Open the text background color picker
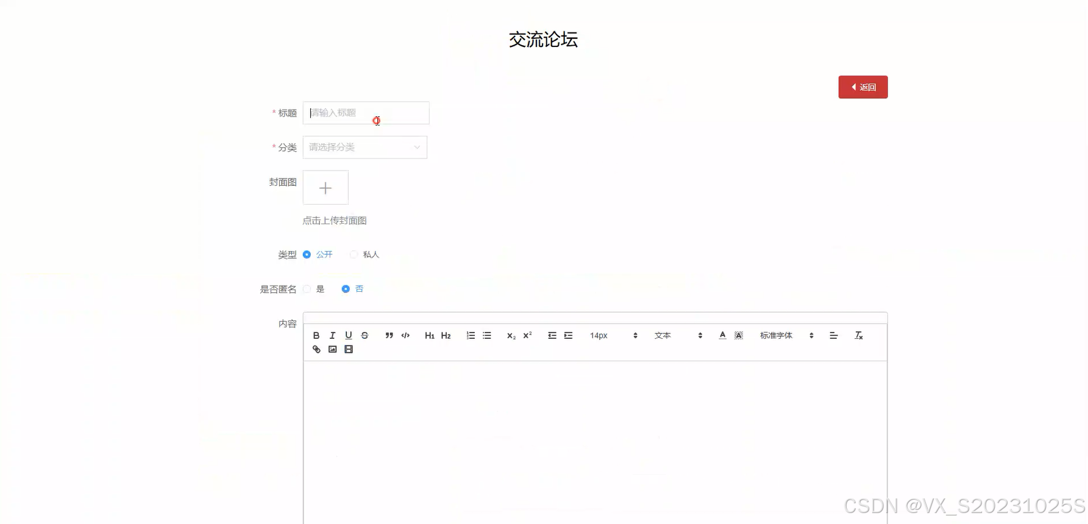 click(x=739, y=336)
